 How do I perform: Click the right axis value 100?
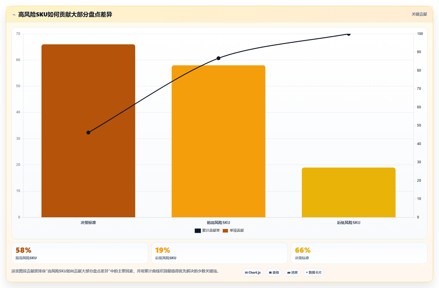click(420, 34)
